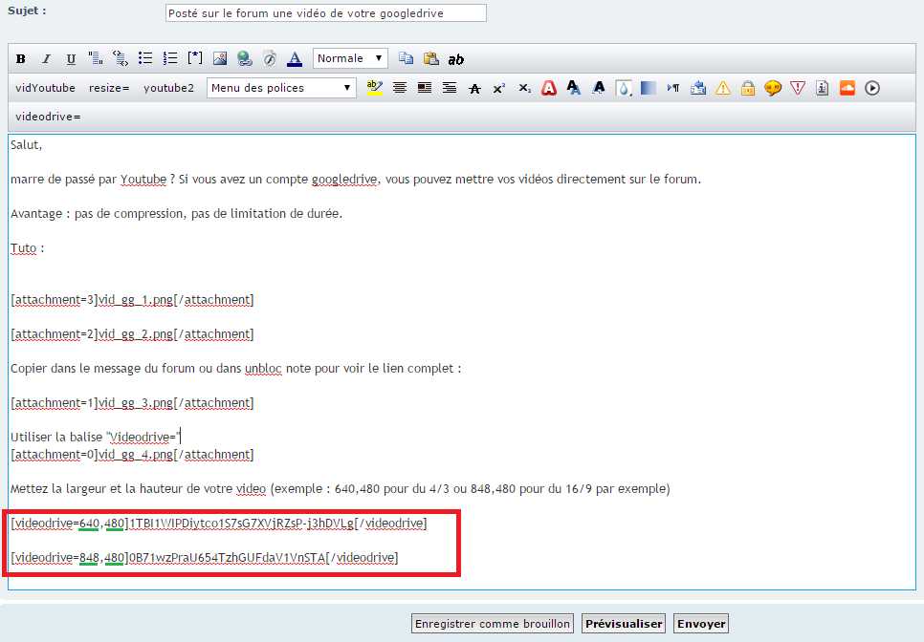Click the strikethrough text icon

click(474, 88)
